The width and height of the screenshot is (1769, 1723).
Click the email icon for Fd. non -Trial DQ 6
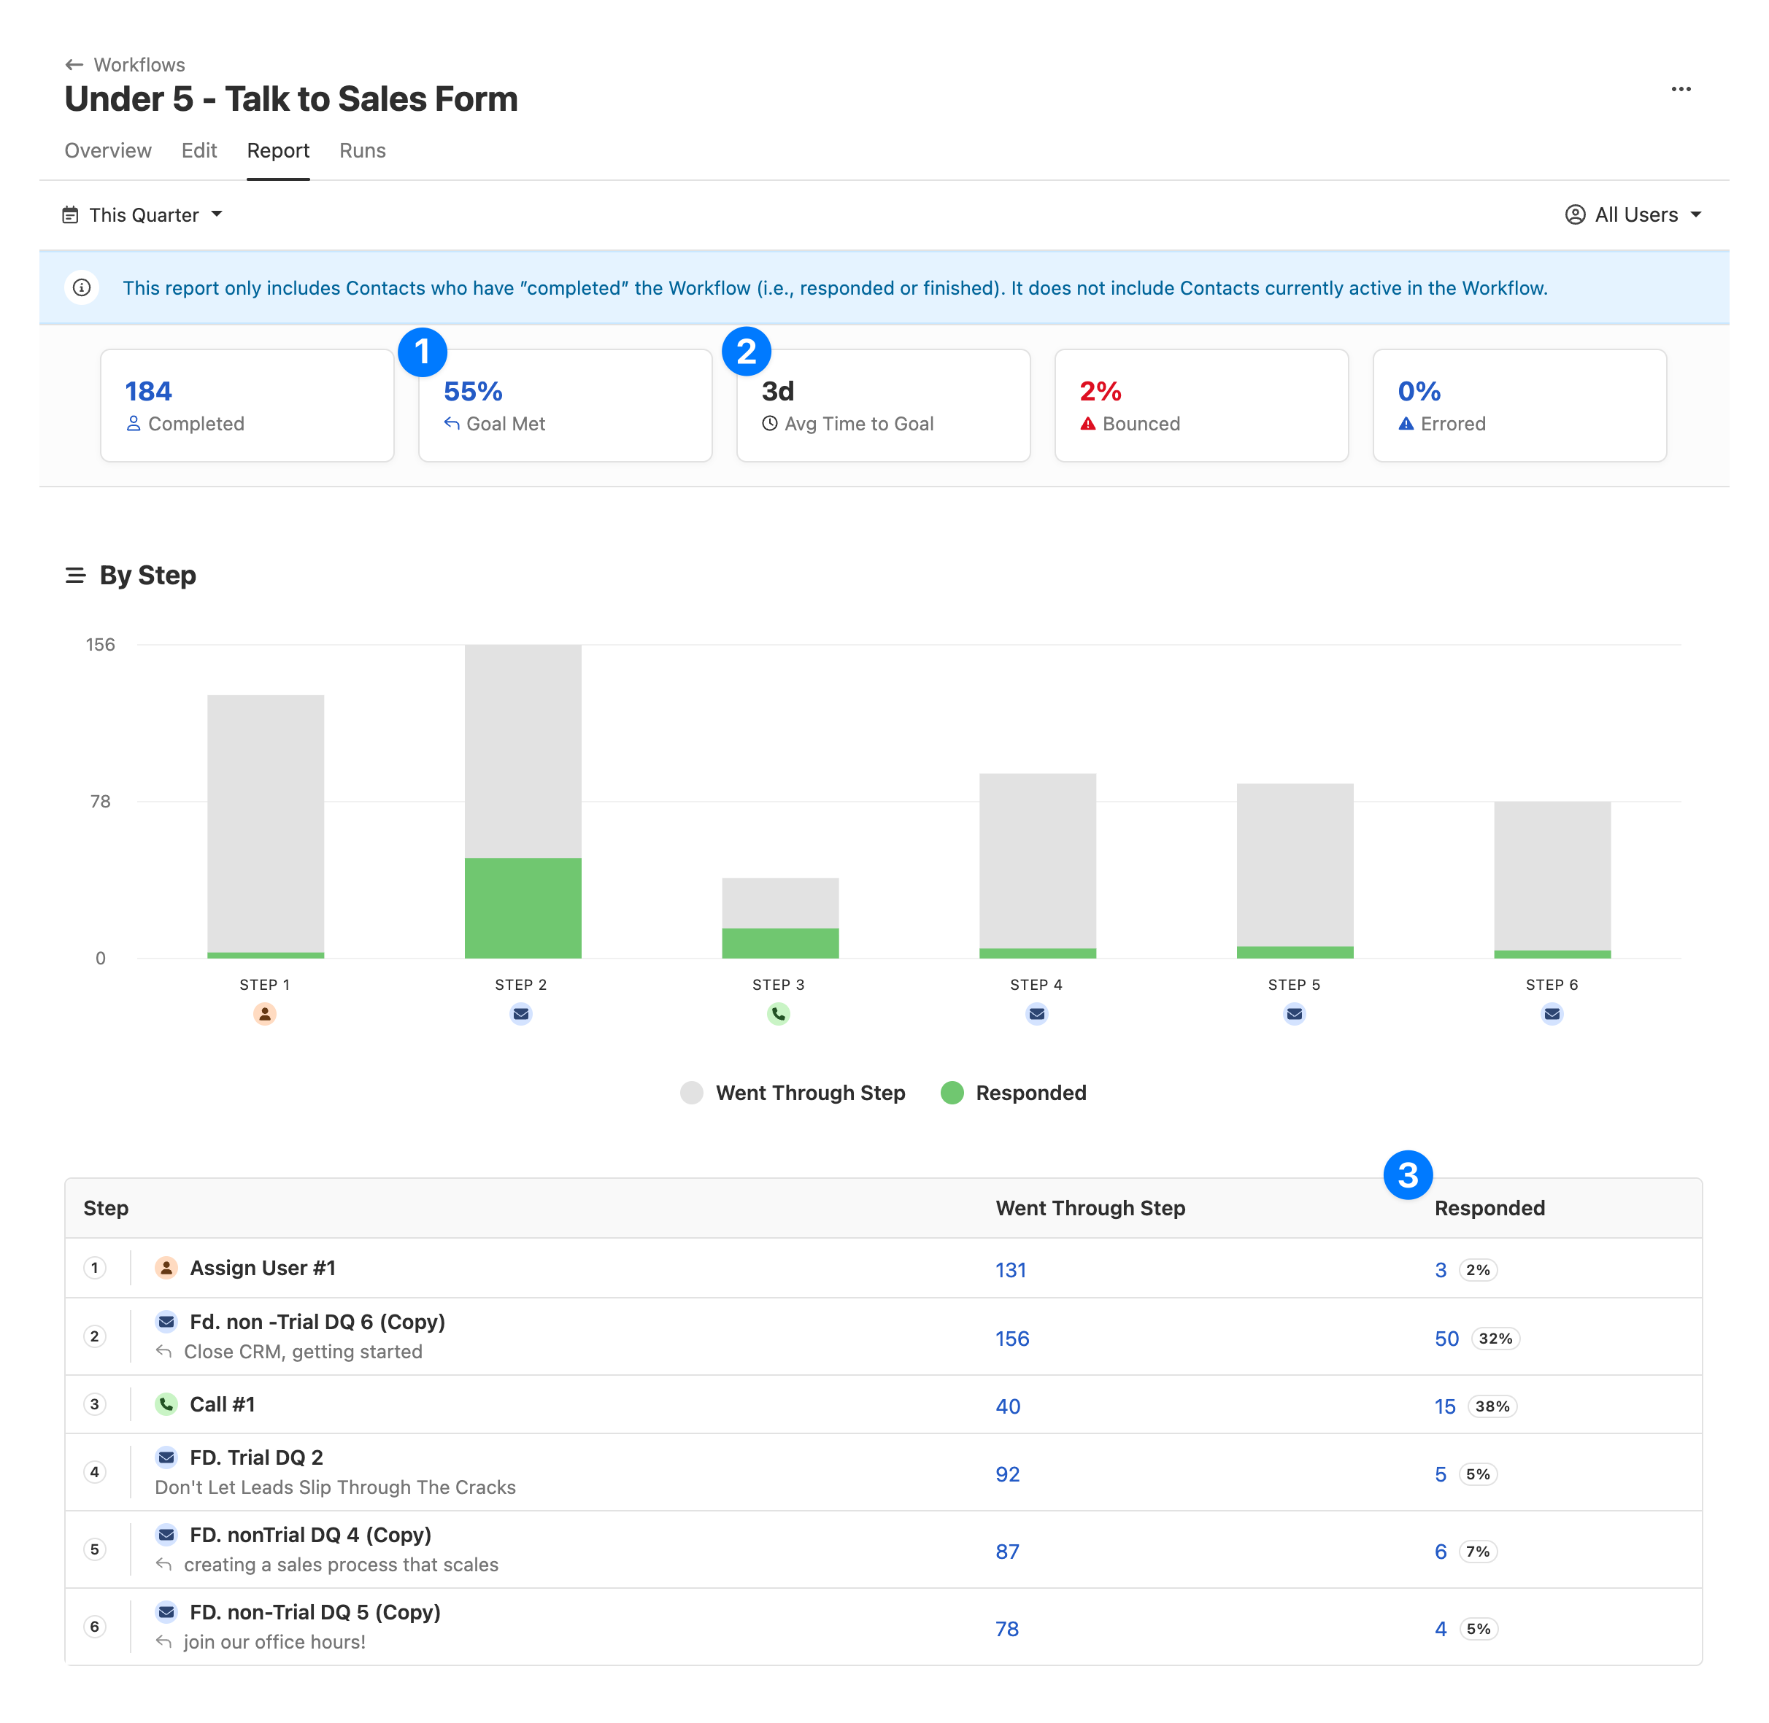166,1321
